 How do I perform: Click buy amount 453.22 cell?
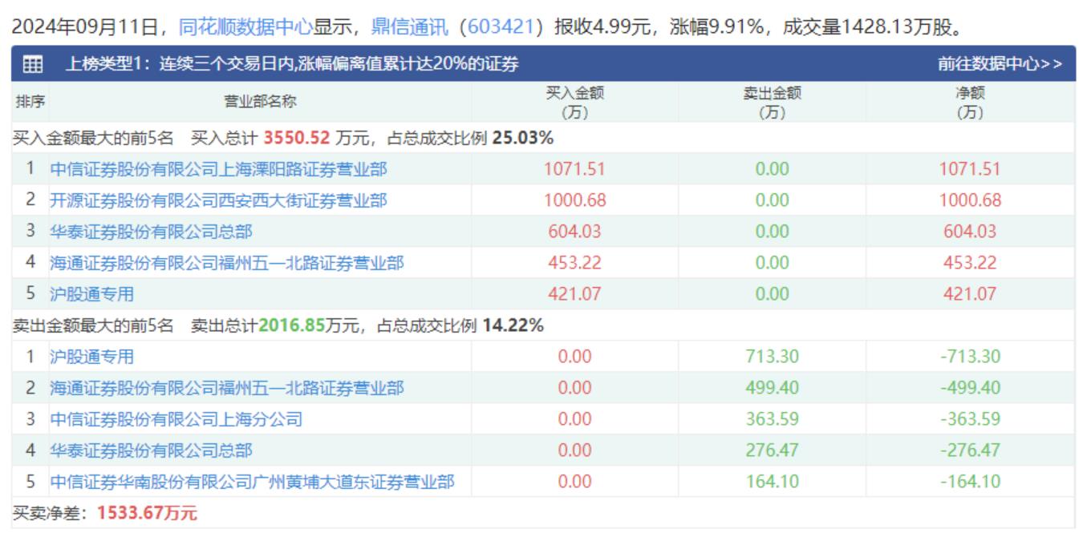pyautogui.click(x=574, y=263)
